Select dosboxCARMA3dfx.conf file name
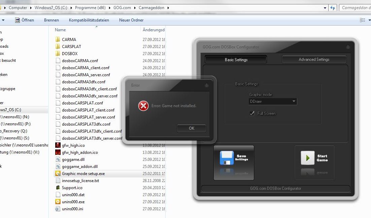The height and width of the screenshot is (218, 371). [83, 82]
